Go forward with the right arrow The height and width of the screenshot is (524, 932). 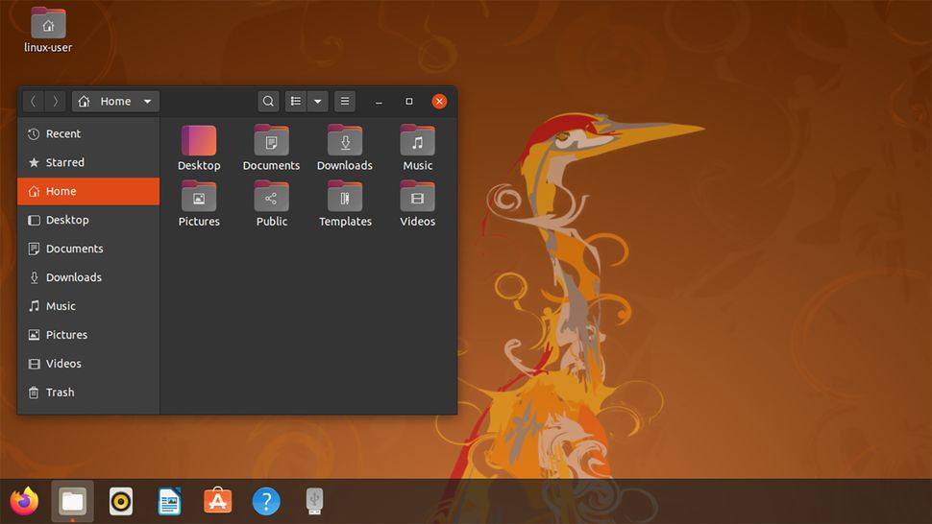point(56,102)
